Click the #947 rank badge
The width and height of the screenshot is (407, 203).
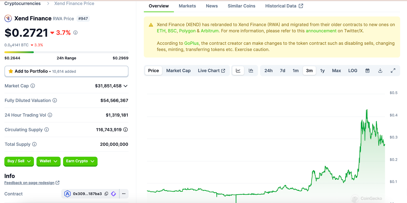[83, 19]
